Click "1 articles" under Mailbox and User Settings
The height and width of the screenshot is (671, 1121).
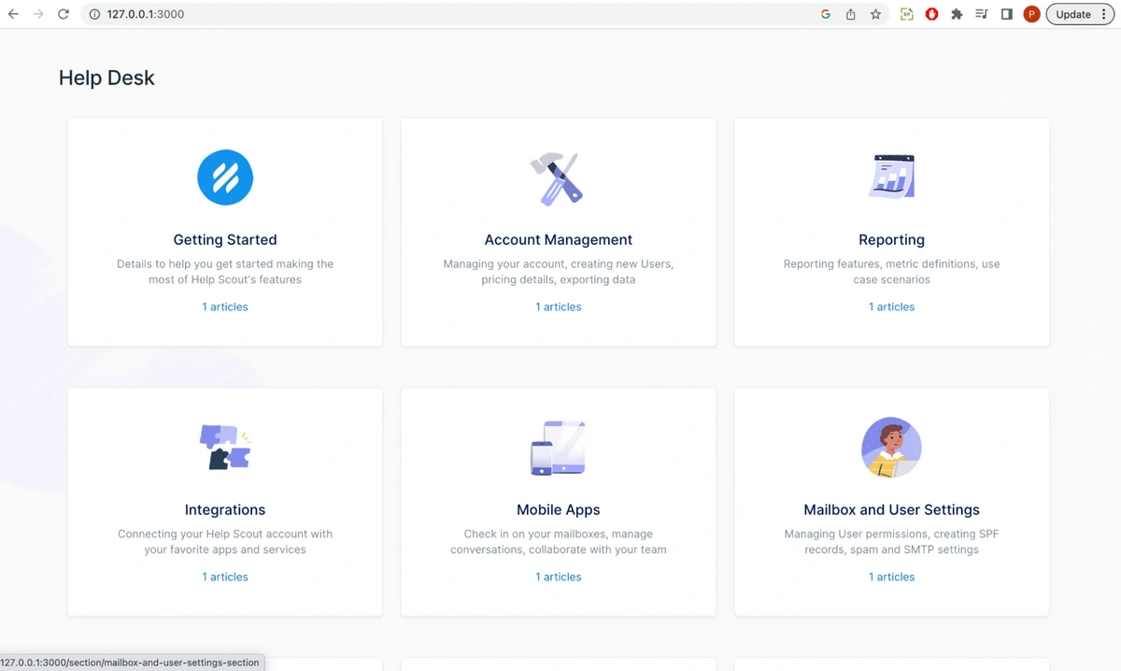point(891,577)
